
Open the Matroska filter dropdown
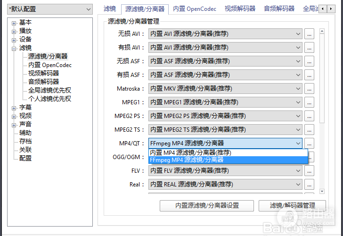[x=225, y=89]
